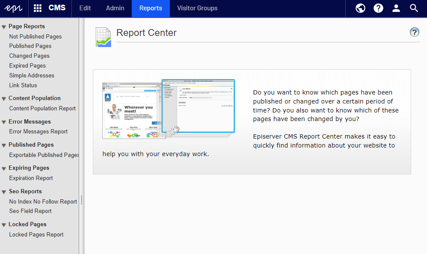The width and height of the screenshot is (427, 254).
Task: Open the apps grid menu icon
Action: point(38,8)
